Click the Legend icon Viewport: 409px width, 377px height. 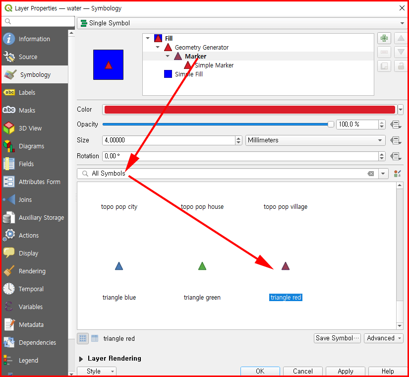8,360
